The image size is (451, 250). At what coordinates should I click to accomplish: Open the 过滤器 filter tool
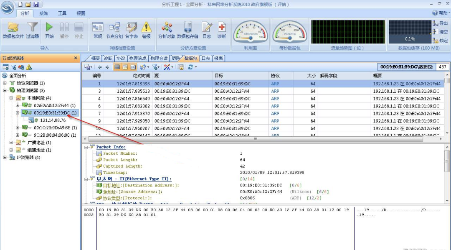pos(33,30)
